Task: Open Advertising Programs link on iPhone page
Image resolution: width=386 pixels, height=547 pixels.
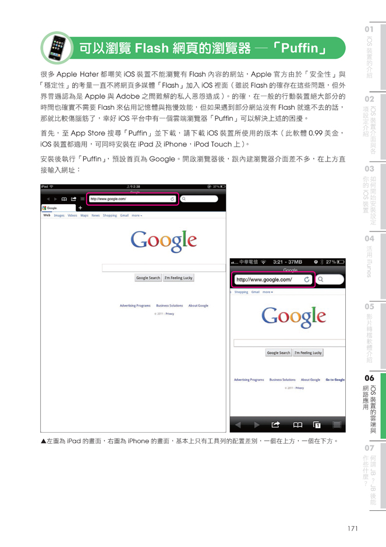Action: click(x=249, y=380)
